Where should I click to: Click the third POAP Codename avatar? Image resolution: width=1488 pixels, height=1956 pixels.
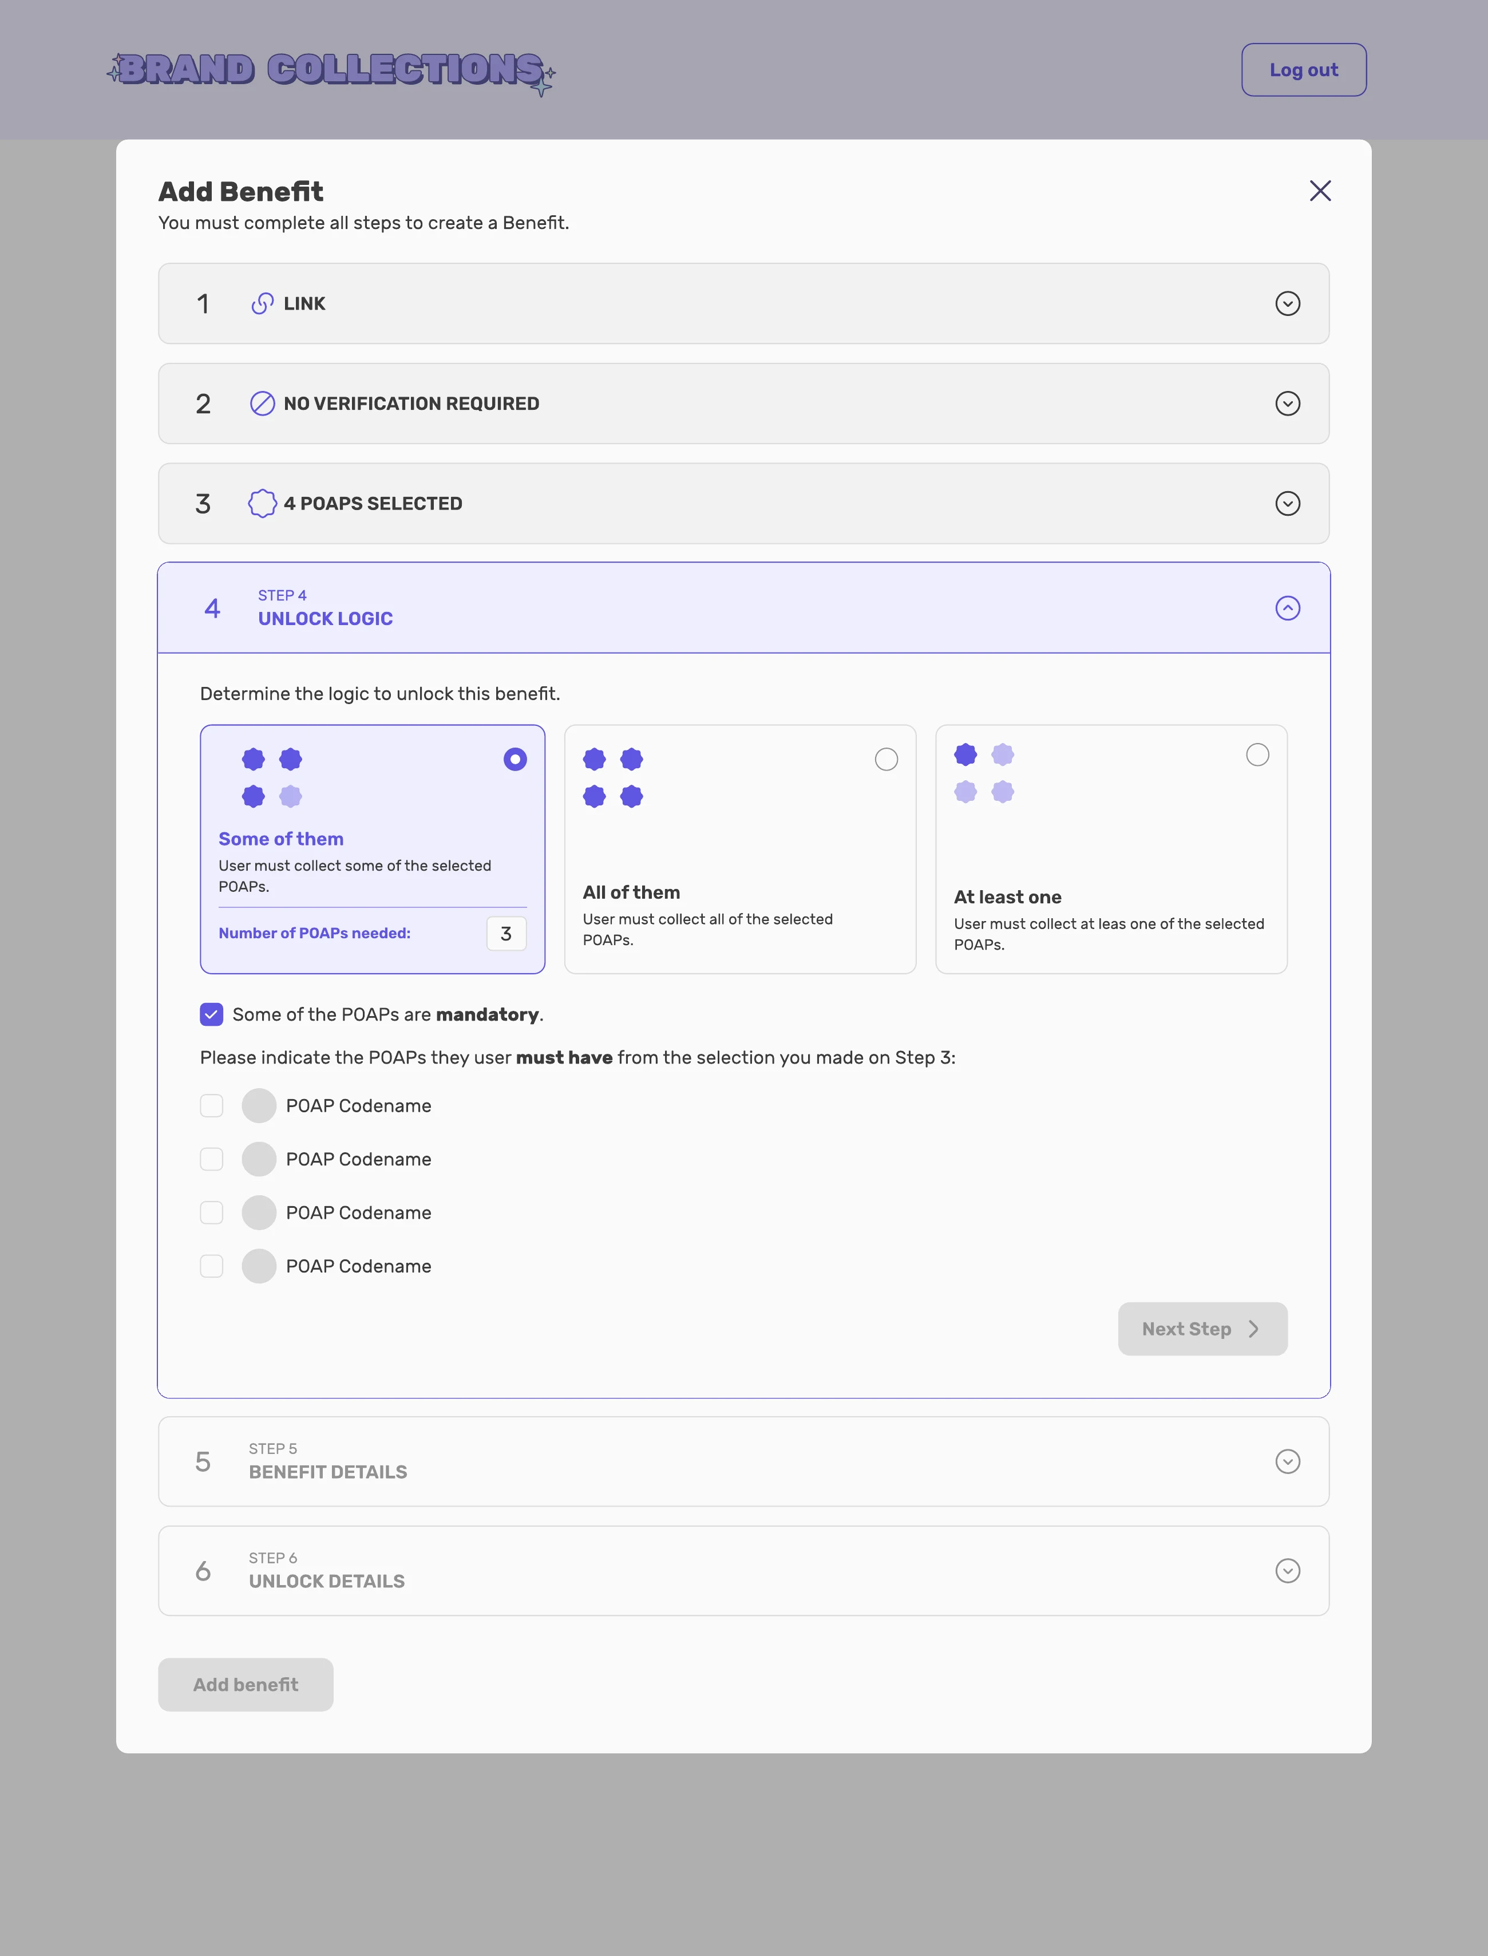tap(259, 1213)
